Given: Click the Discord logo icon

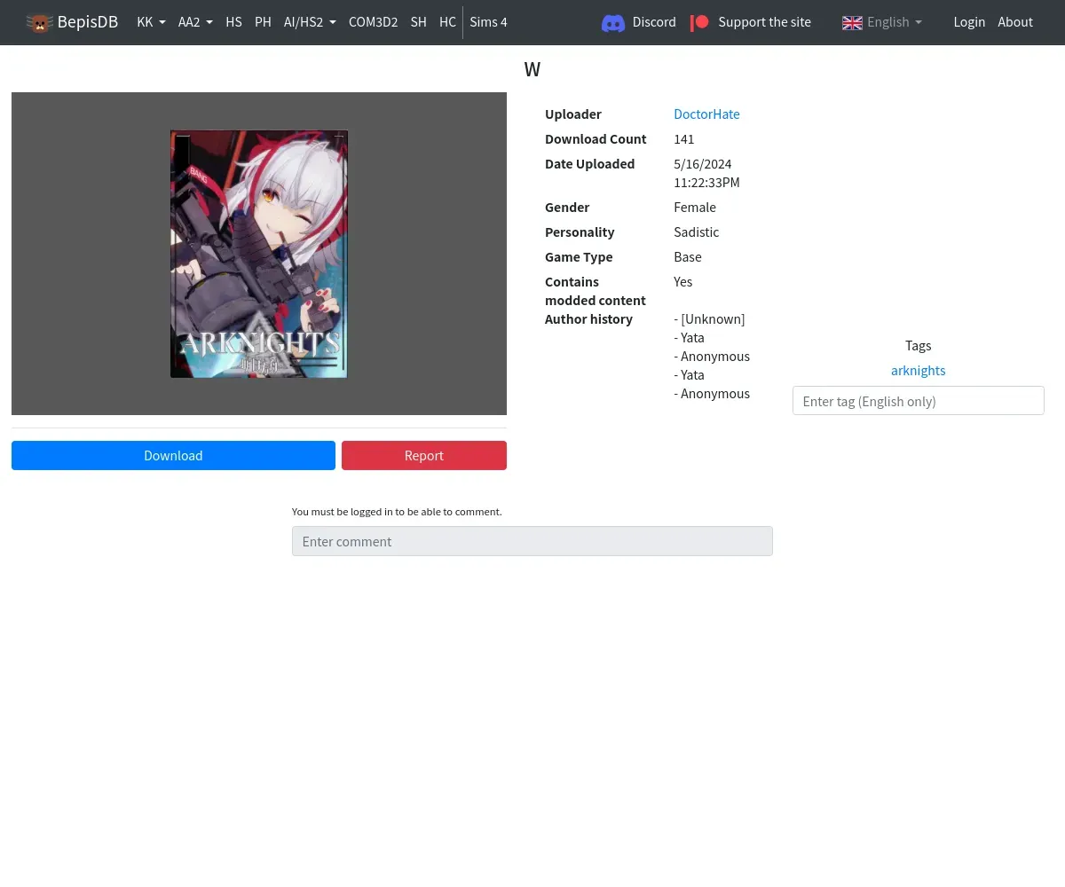Looking at the screenshot, I should click(x=613, y=23).
